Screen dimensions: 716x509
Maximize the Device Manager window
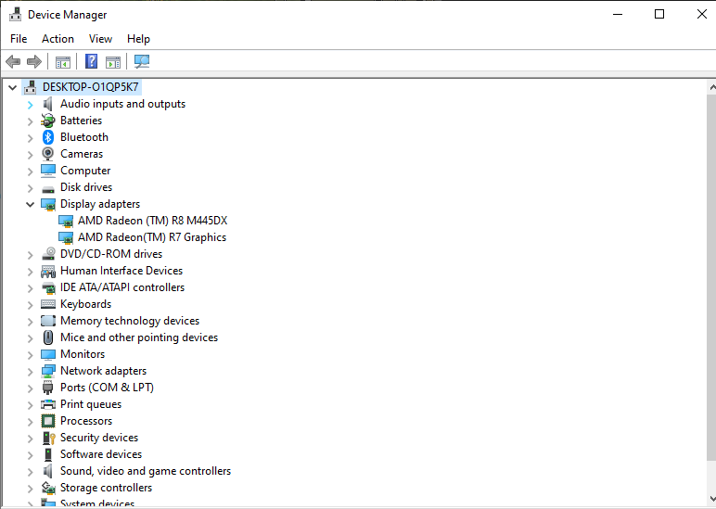click(659, 14)
